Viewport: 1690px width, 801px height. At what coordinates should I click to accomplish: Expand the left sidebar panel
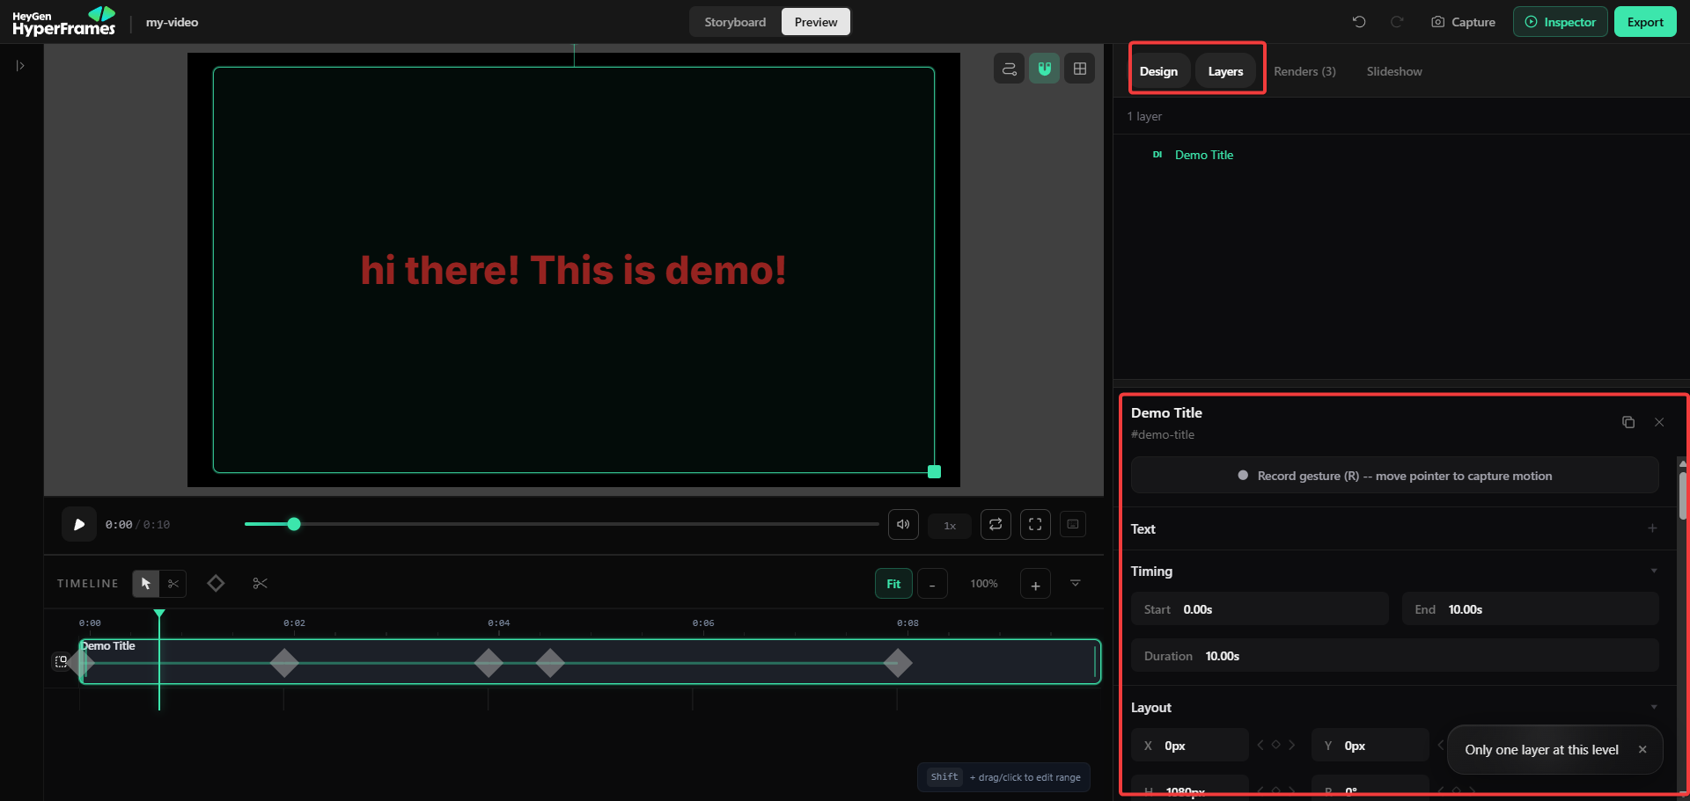click(x=20, y=66)
